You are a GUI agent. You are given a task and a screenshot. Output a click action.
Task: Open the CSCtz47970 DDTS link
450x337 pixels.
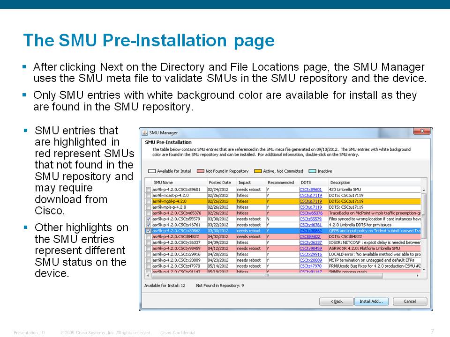coord(310,266)
